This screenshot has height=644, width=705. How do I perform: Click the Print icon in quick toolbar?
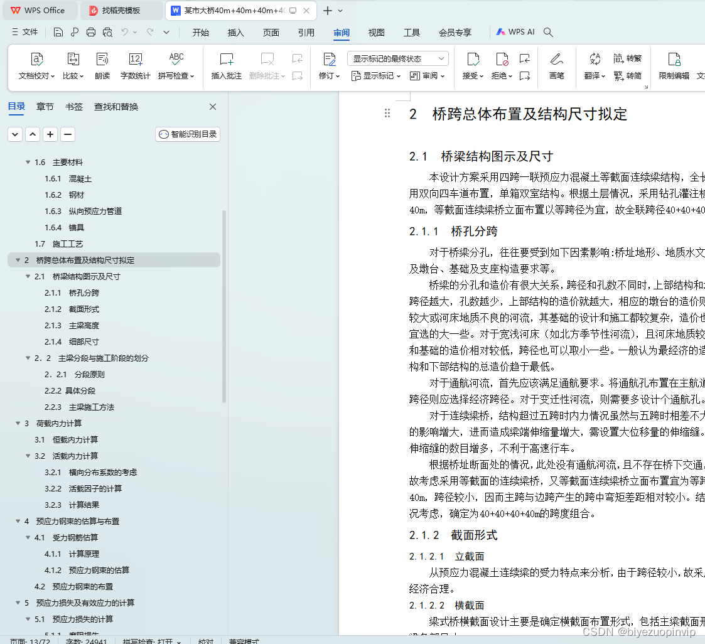pos(91,32)
